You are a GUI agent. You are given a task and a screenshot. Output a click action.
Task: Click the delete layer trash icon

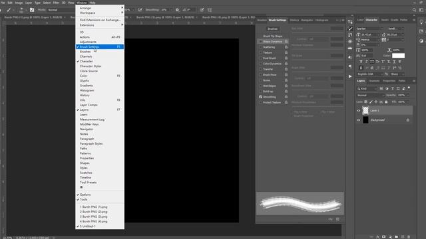409,236
